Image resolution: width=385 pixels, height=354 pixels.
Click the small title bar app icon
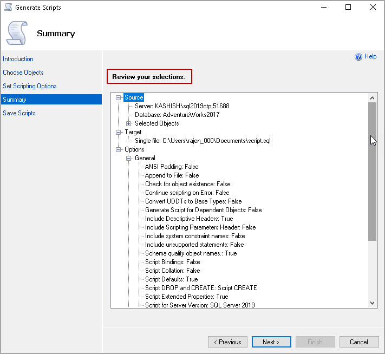click(x=8, y=8)
